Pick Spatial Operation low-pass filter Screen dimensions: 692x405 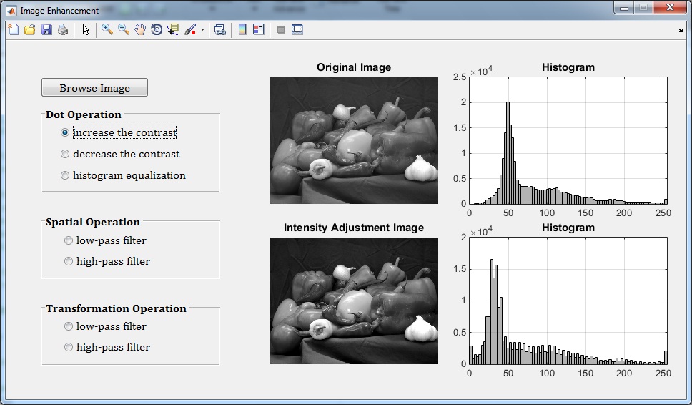point(69,240)
